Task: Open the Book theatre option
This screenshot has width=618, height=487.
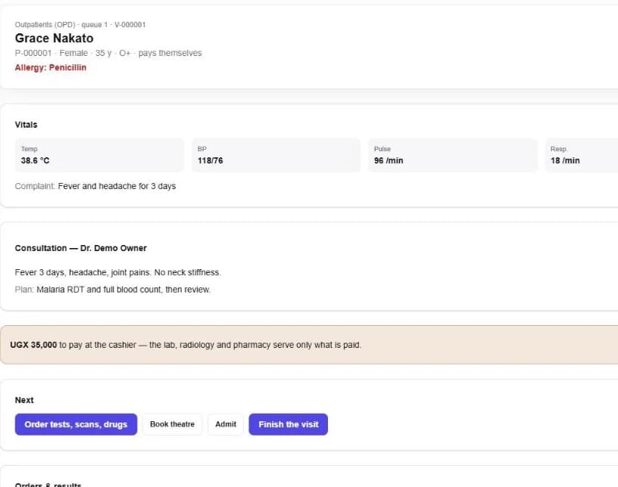Action: [172, 424]
